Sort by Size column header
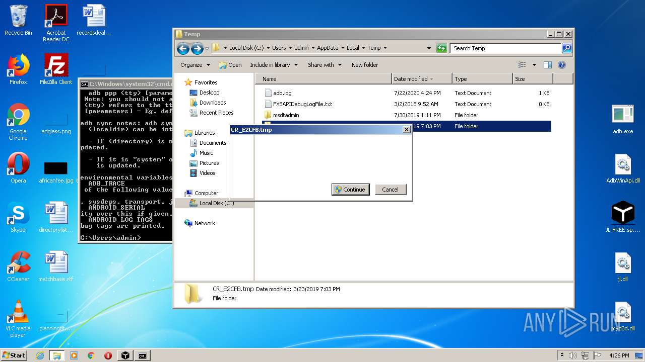 point(533,79)
